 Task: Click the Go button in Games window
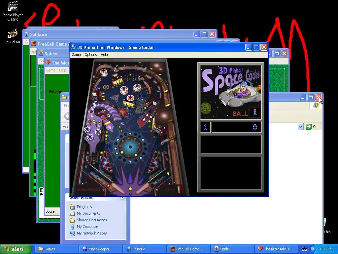pos(312,127)
